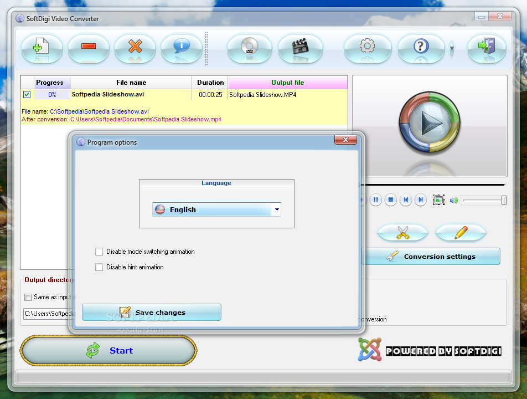Click the Start conversion button
Screen dimensions: 527x399
coord(108,350)
